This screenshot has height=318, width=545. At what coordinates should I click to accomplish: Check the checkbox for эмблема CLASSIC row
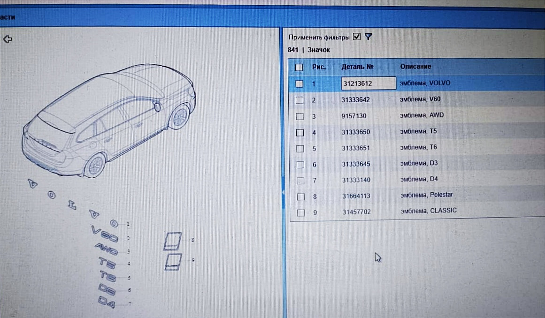click(300, 212)
